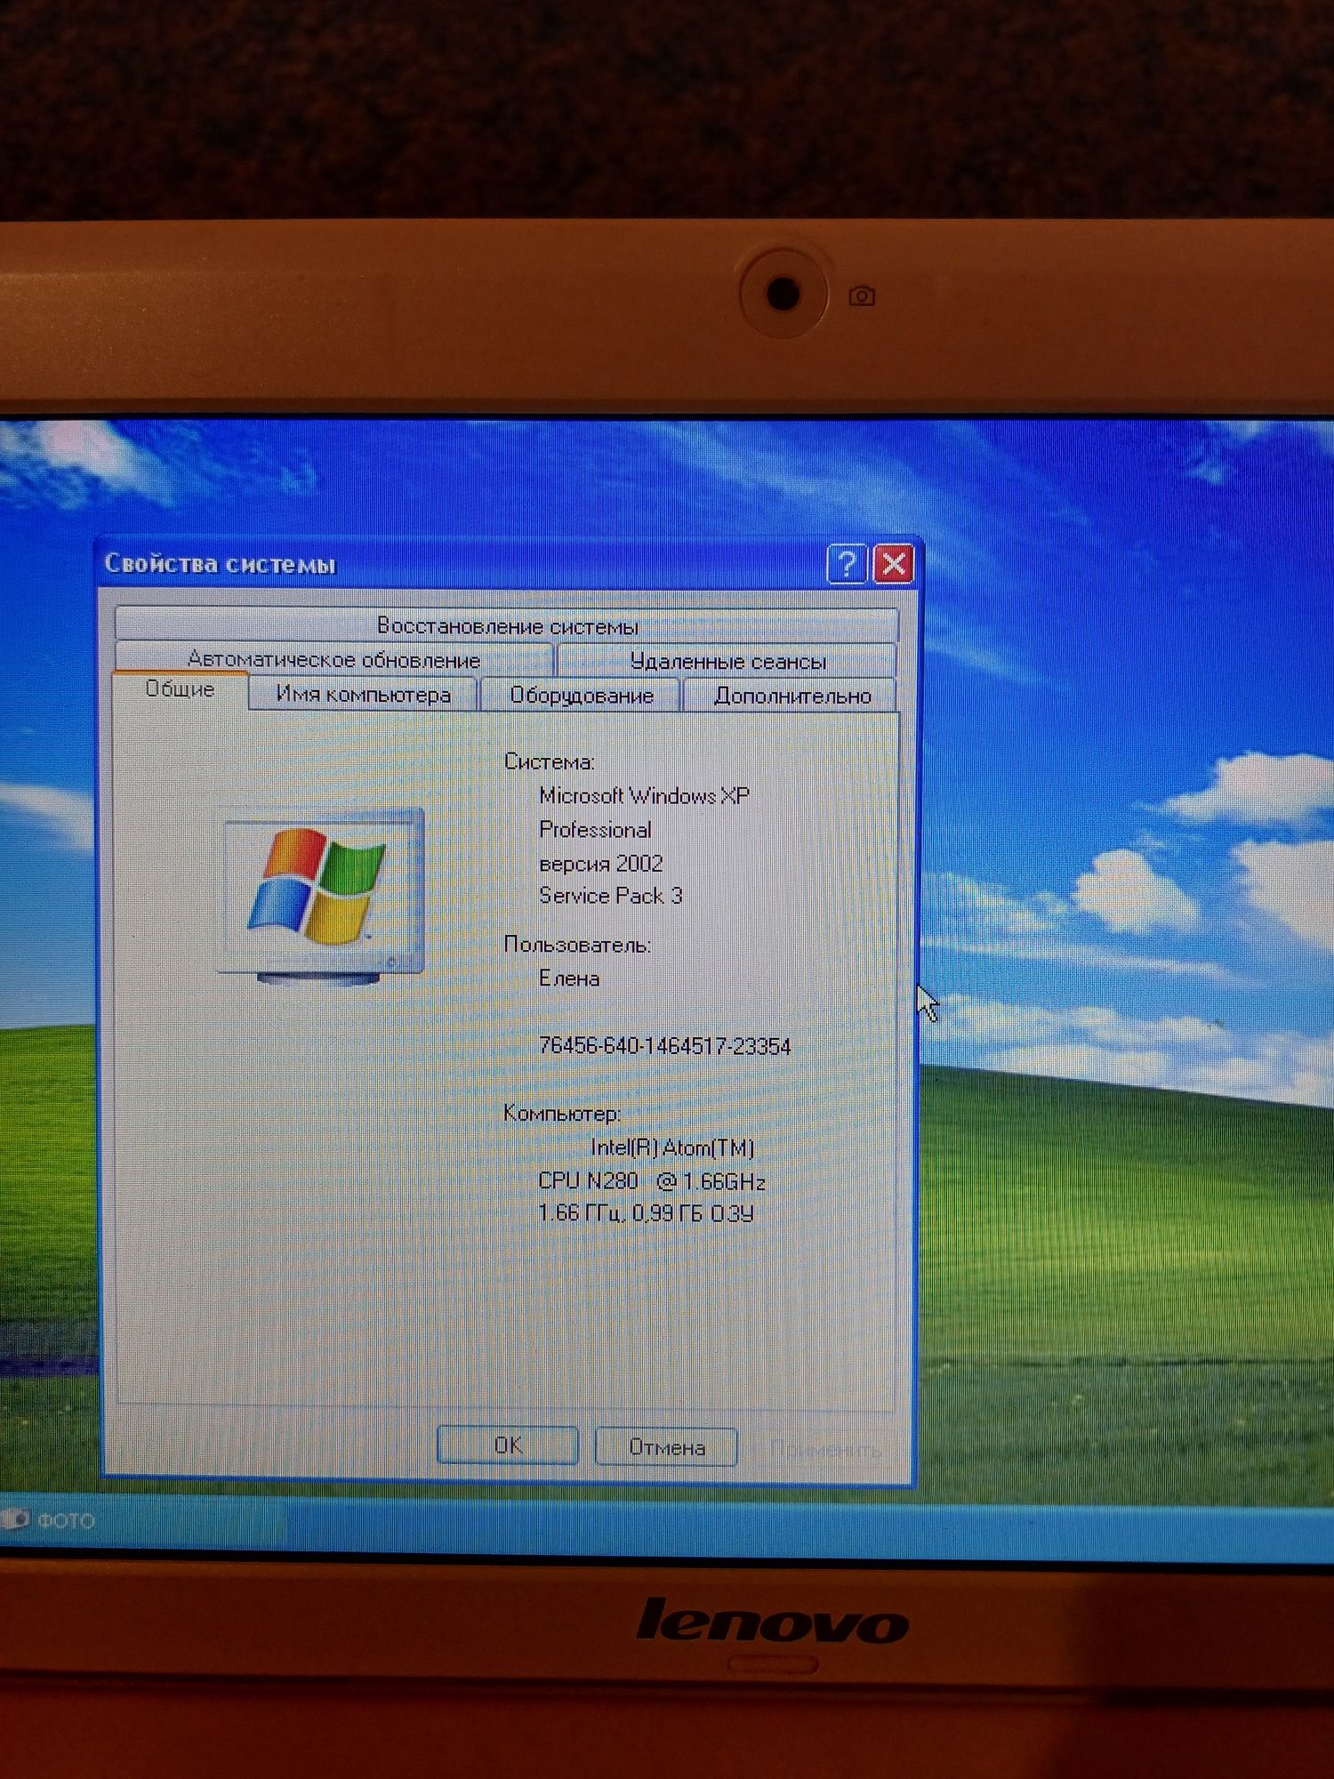1334x1779 pixels.
Task: Click the CPU N280 @ 1.66GHz line
Action: [x=652, y=1181]
